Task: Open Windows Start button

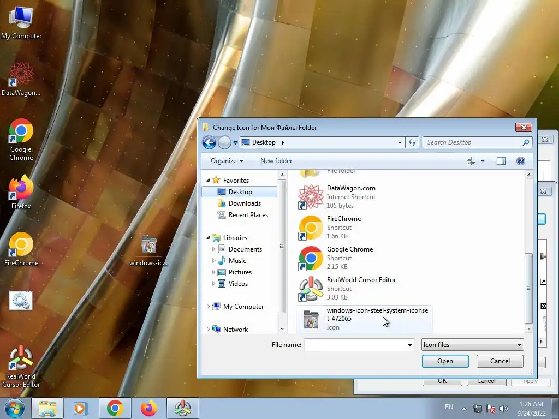Action: pyautogui.click(x=15, y=408)
